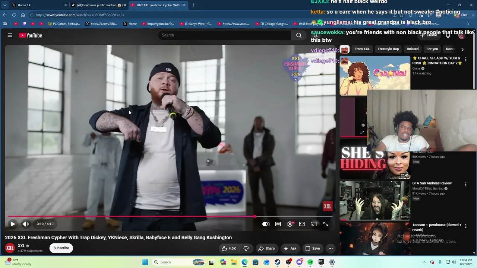Screen dimensions: 477x268
Task: Subscribe to the XXL channel
Action: 61,248
